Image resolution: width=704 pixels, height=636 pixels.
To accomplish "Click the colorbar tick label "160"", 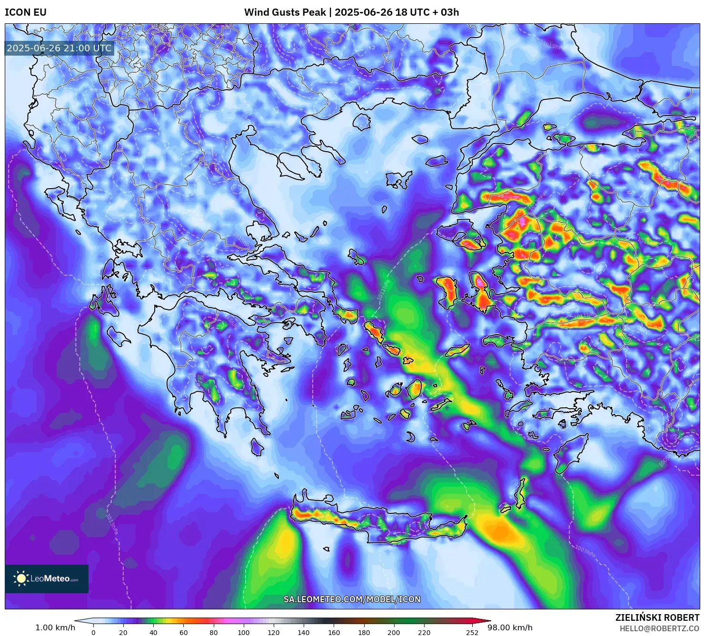I will point(334,633).
